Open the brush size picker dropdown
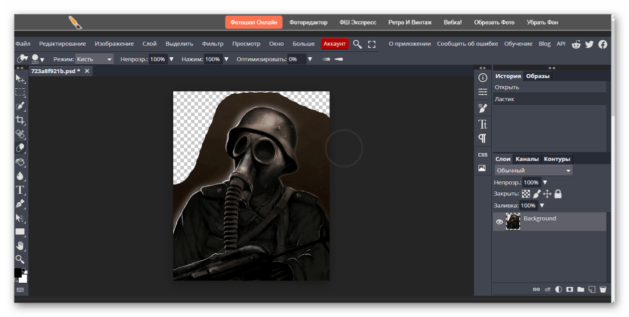Viewport: 629px width, 317px height. point(38,59)
